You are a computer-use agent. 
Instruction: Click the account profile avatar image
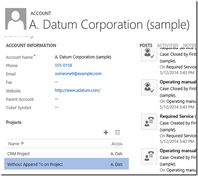pyautogui.click(x=16, y=19)
